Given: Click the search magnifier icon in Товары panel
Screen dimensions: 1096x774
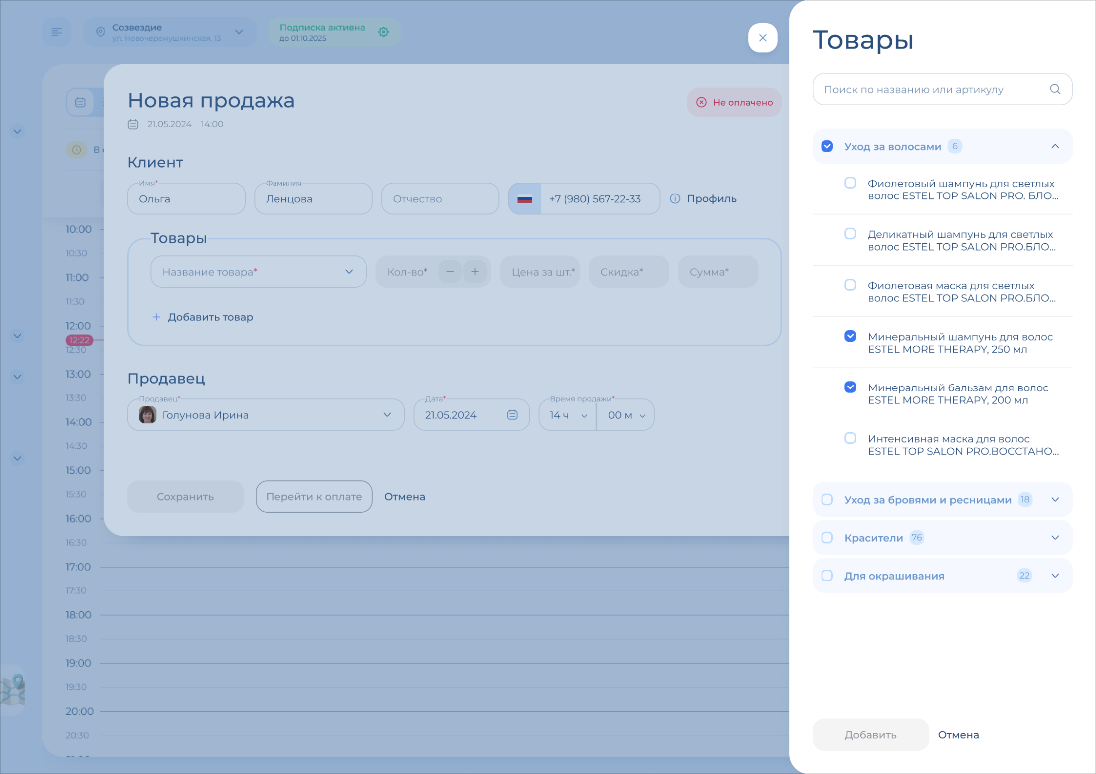Looking at the screenshot, I should pyautogui.click(x=1054, y=89).
